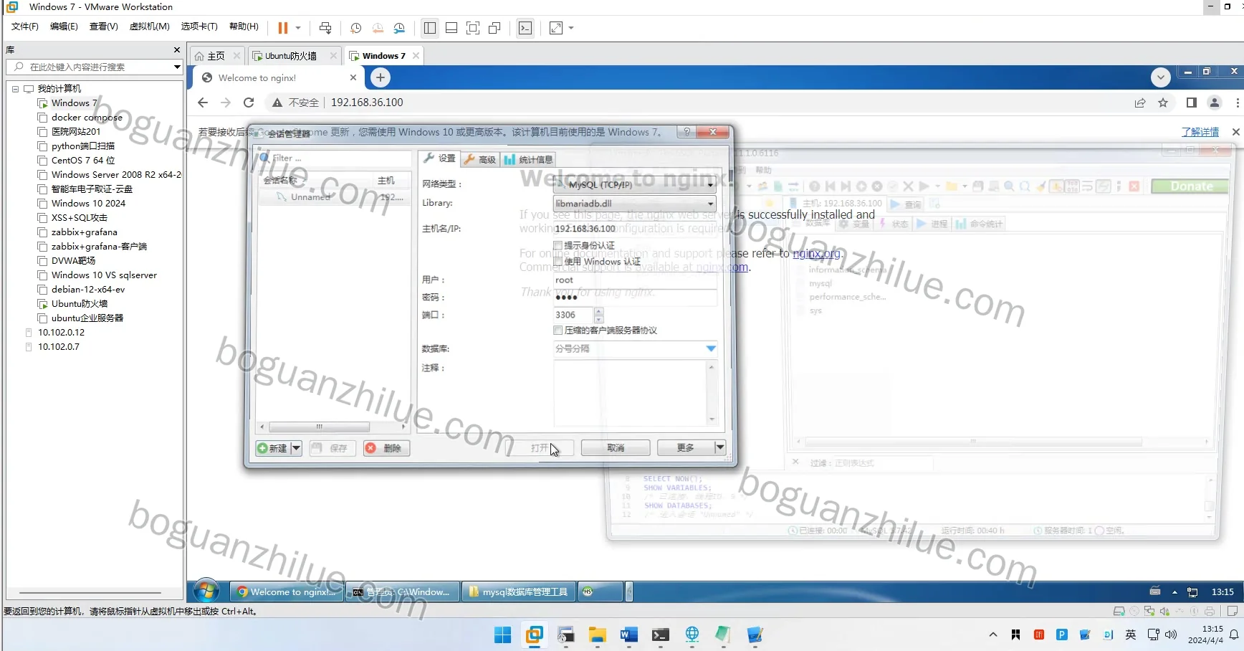Expand the Library libmariadb.dll dropdown
Viewport: 1244px width, 651px height.
[x=634, y=204]
